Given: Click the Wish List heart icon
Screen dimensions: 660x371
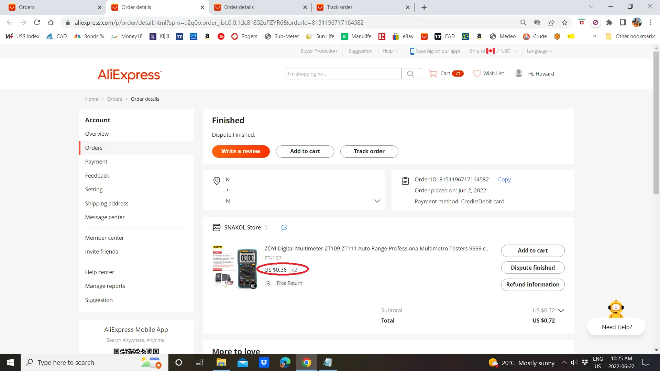Looking at the screenshot, I should pos(477,74).
